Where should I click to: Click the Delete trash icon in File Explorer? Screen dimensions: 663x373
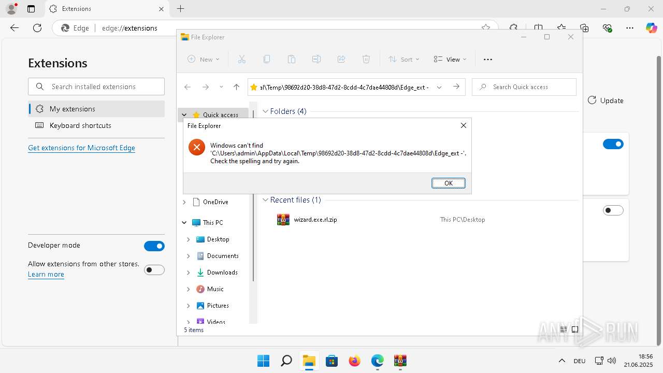tap(366, 59)
